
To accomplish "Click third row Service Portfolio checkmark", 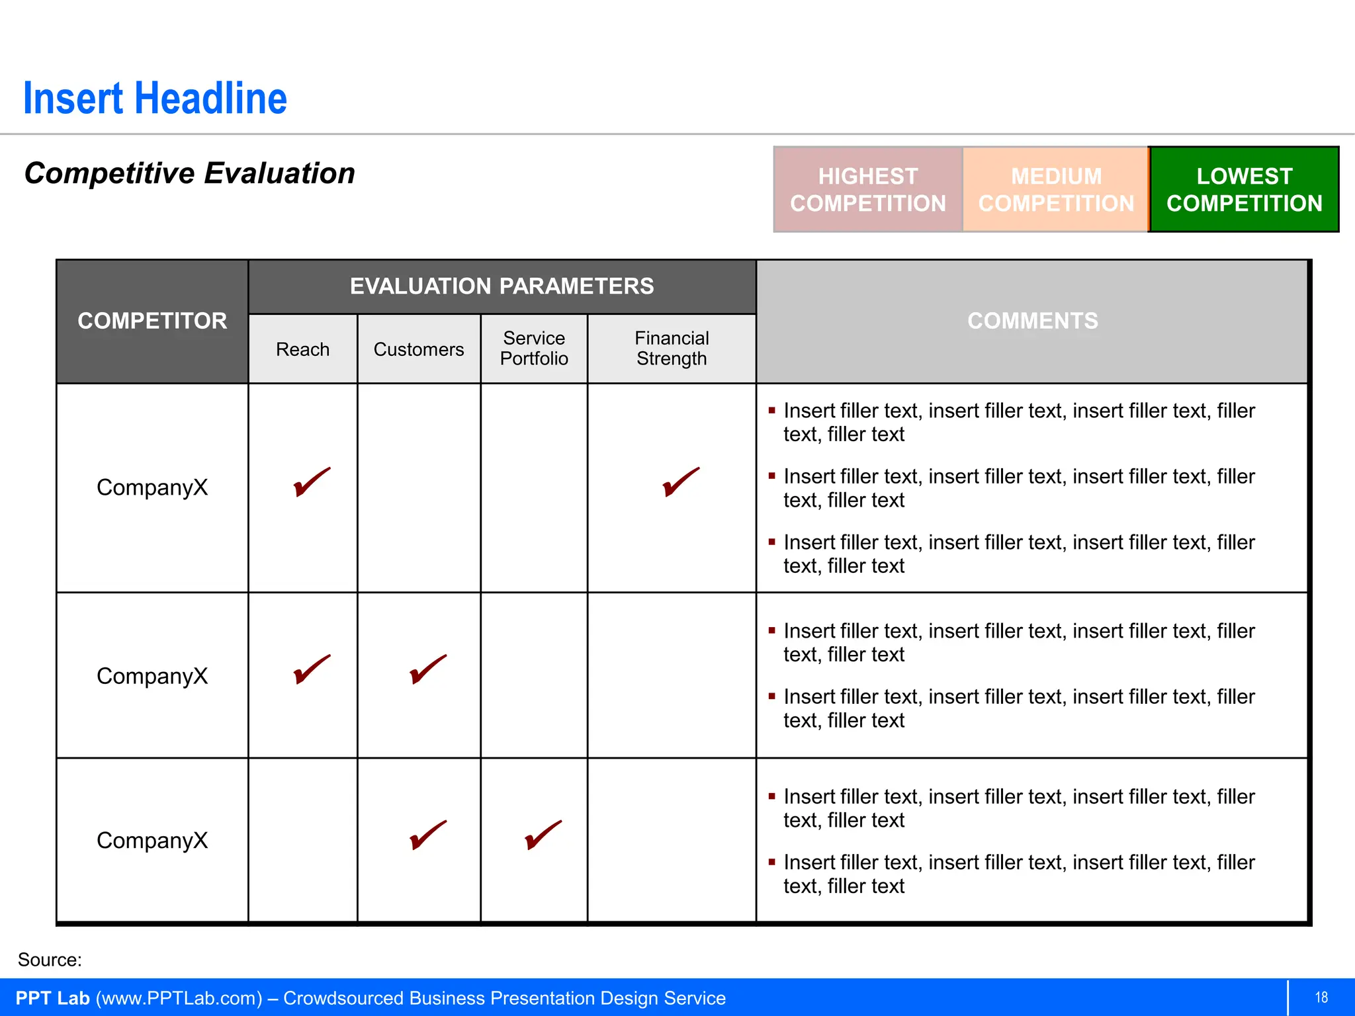I will pos(543,835).
